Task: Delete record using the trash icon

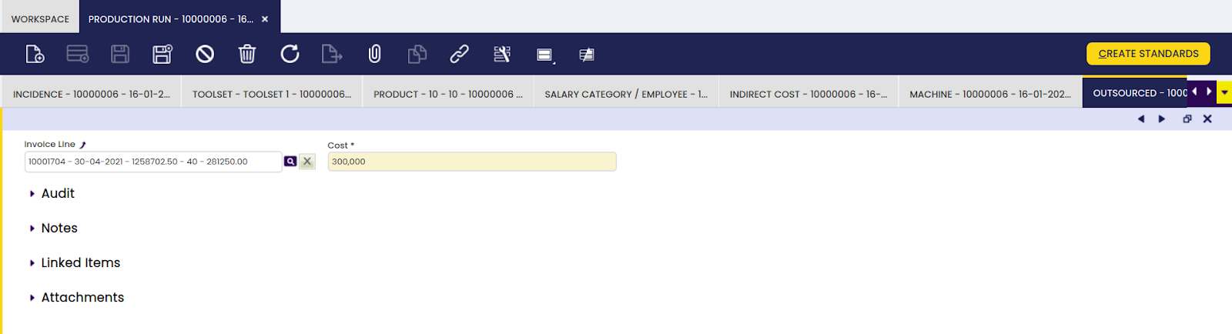Action: (x=247, y=54)
